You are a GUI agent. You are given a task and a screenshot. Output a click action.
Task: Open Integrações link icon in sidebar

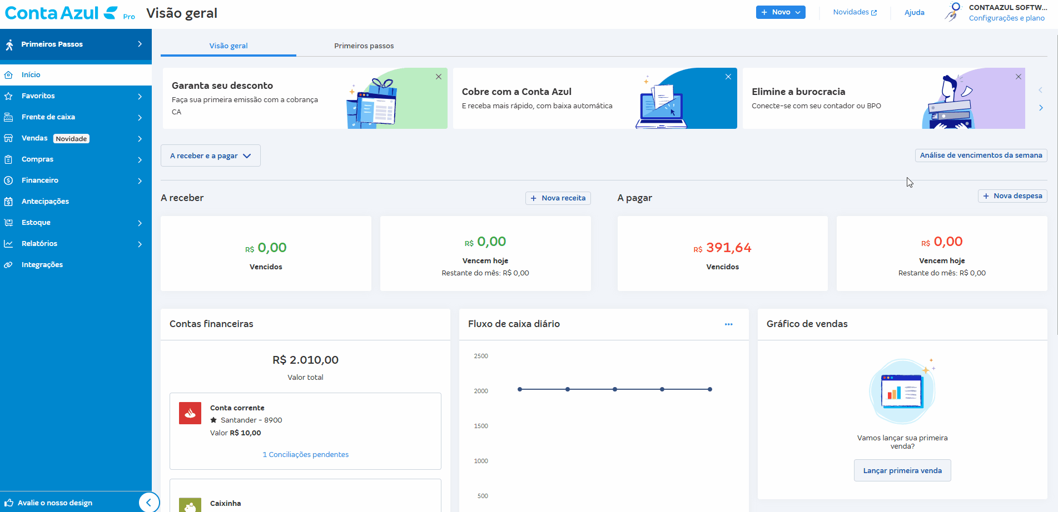coord(8,265)
